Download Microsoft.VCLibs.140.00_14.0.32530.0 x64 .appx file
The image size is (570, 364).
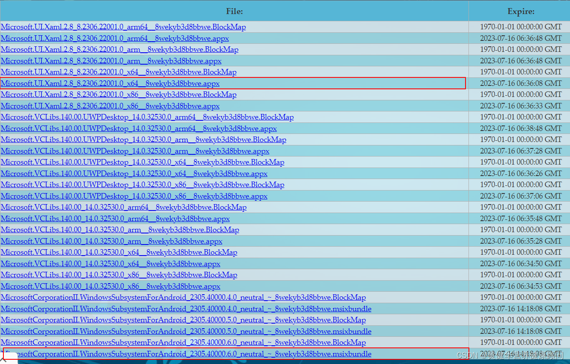click(111, 264)
